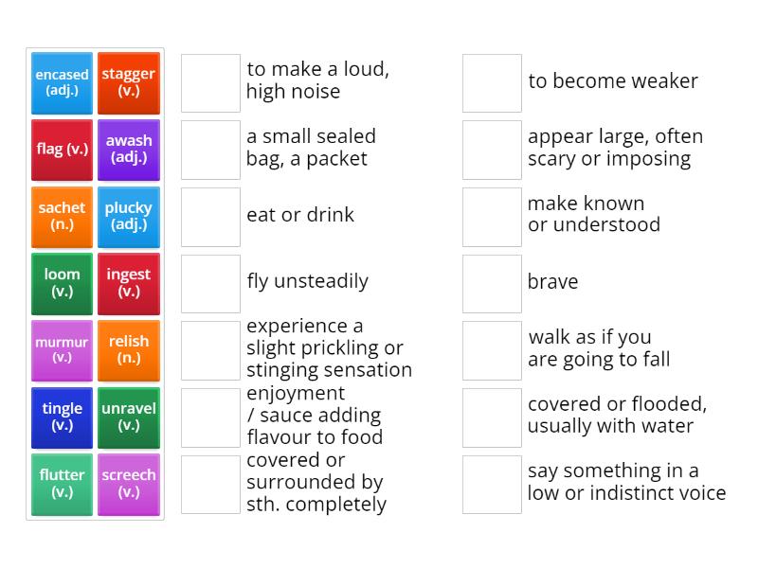
Task: Click answer slot next to 'eat or drink'
Action: [x=210, y=217]
